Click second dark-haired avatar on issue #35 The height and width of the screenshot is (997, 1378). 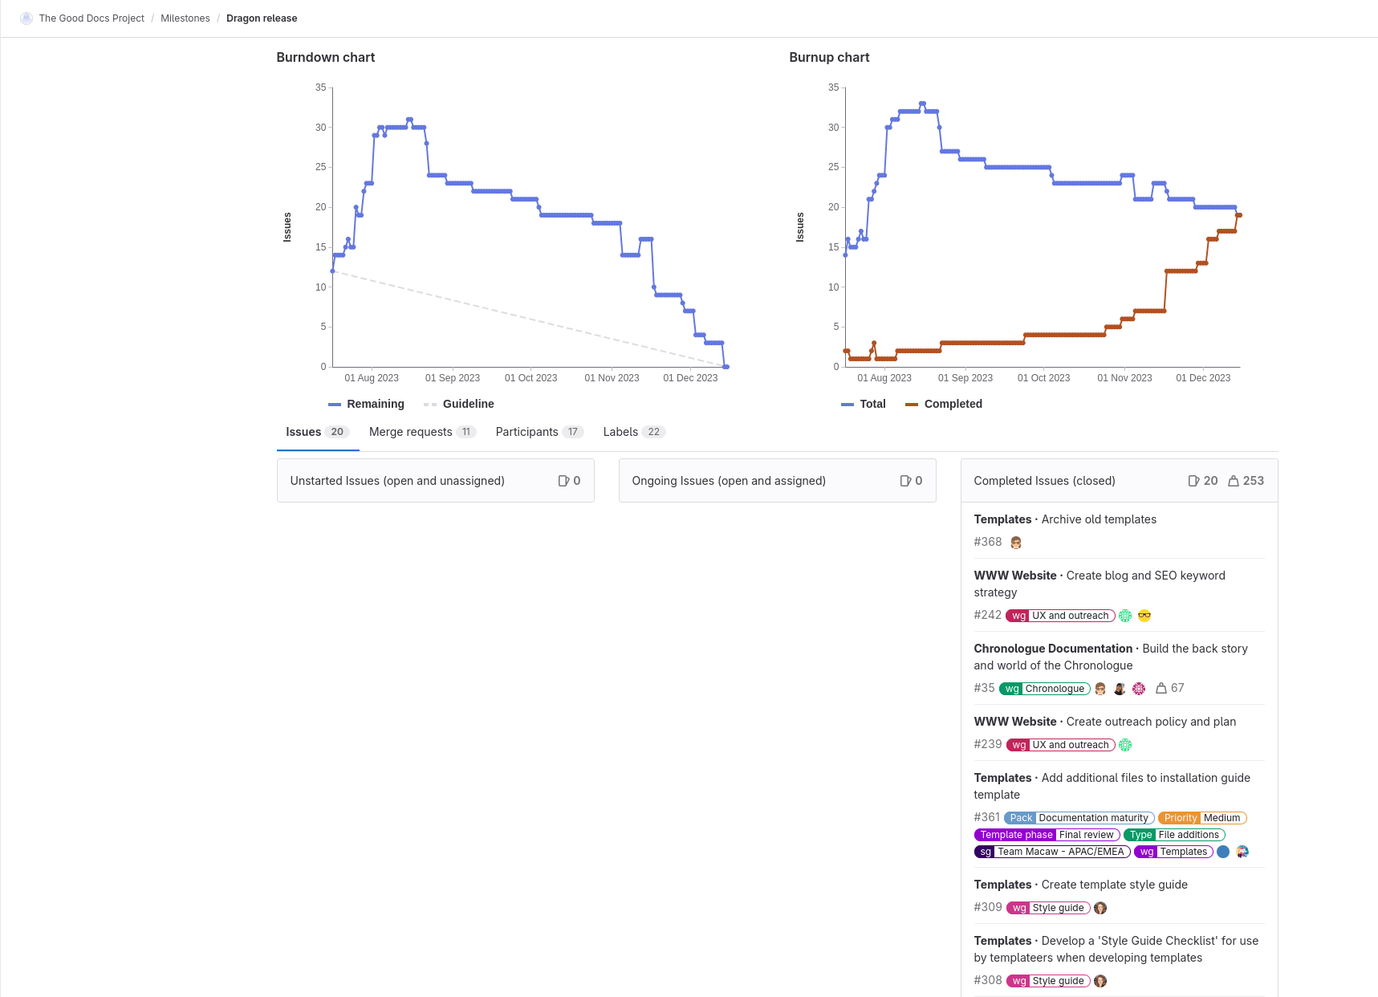click(x=1120, y=689)
